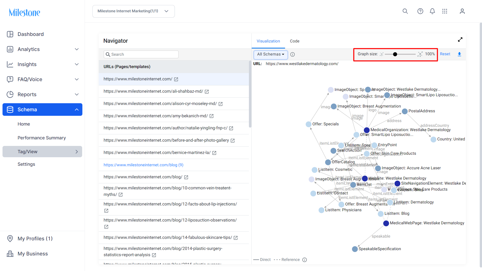The height and width of the screenshot is (271, 482).
Task: Open external link icon for before-and-after-photo-gallery URL
Action: pos(233,141)
